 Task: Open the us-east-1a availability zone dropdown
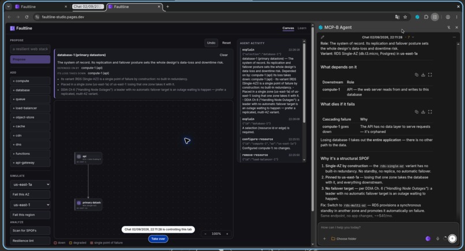(x=30, y=184)
